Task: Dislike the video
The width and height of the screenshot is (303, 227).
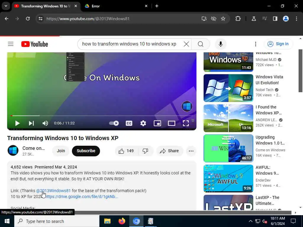Action: tap(145, 151)
